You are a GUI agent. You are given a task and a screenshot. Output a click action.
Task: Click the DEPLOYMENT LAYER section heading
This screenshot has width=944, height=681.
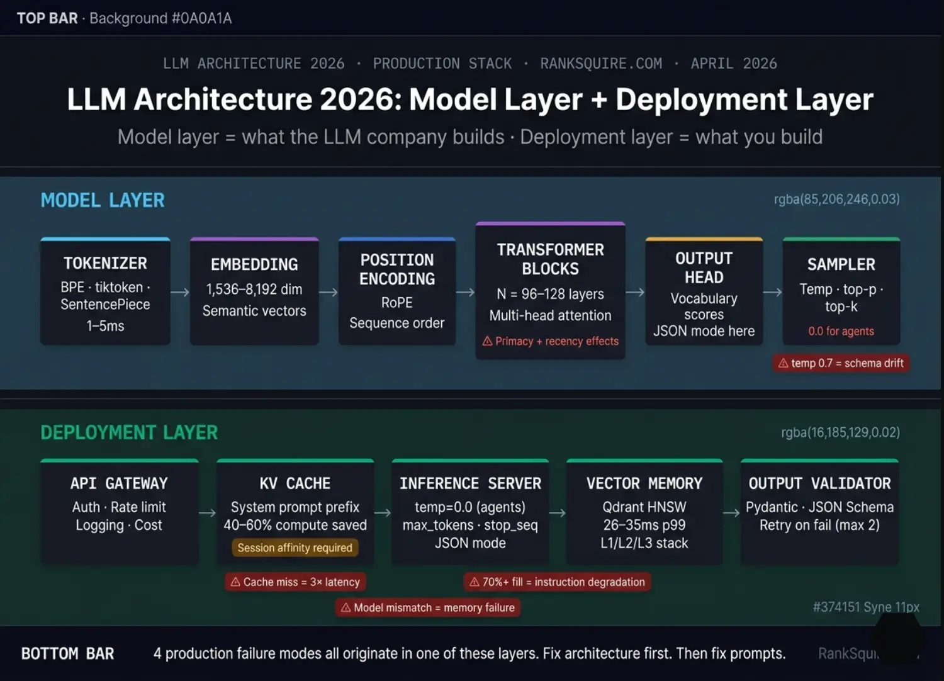129,432
